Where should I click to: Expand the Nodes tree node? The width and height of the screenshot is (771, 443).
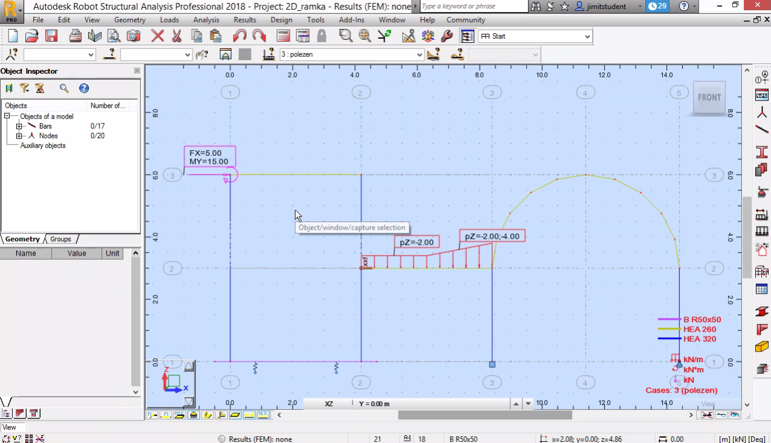(19, 136)
